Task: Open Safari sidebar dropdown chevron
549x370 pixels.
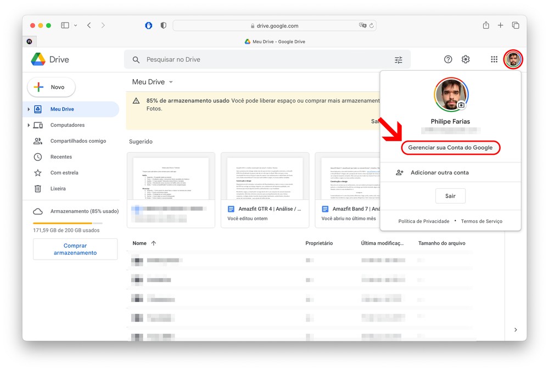Action: click(x=75, y=25)
